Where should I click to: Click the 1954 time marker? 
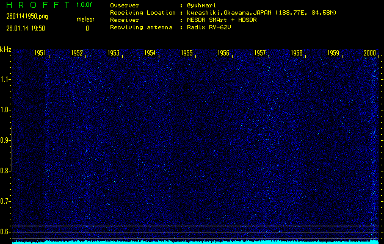pyautogui.click(x=150, y=53)
